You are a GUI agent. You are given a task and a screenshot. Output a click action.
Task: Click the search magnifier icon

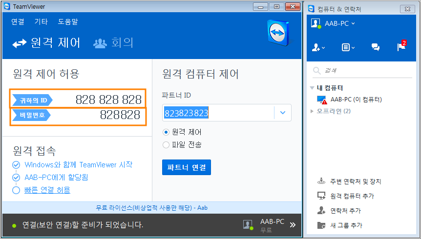[317, 71]
